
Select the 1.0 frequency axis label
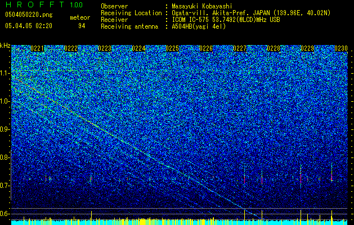(5, 101)
